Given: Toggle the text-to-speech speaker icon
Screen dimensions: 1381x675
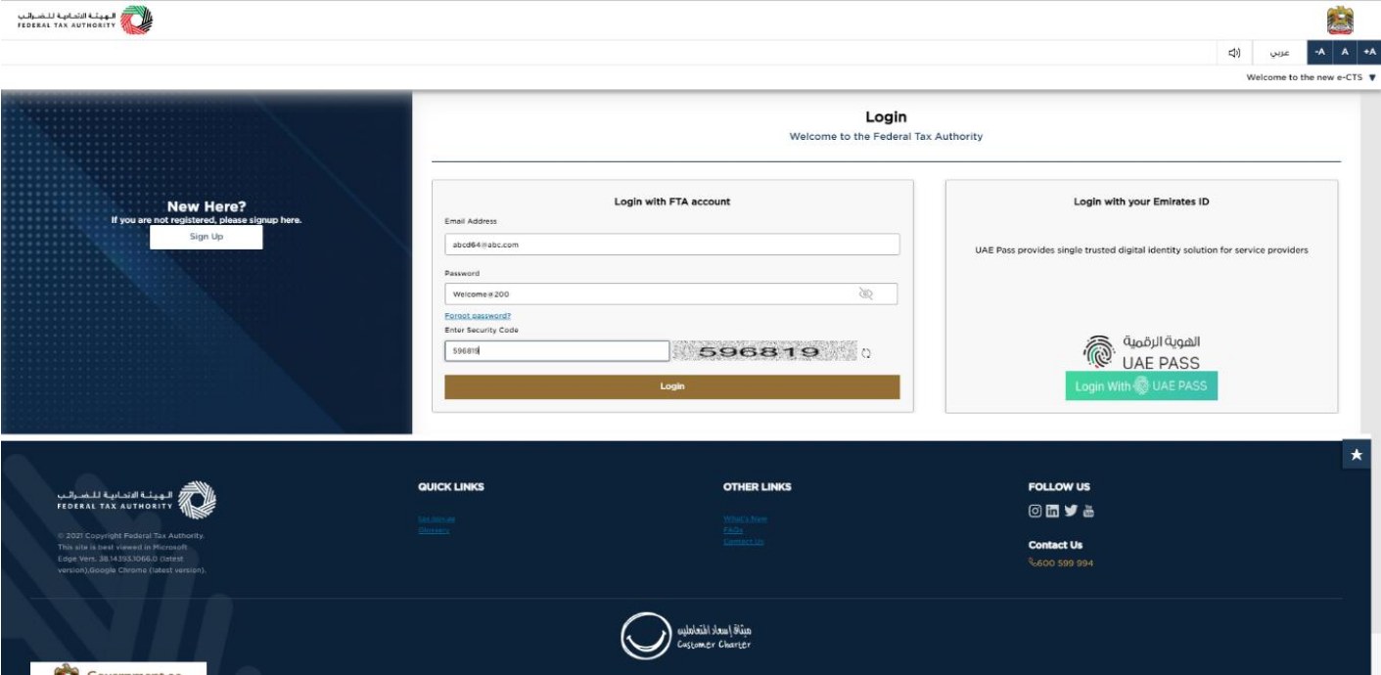Looking at the screenshot, I should 1234,53.
